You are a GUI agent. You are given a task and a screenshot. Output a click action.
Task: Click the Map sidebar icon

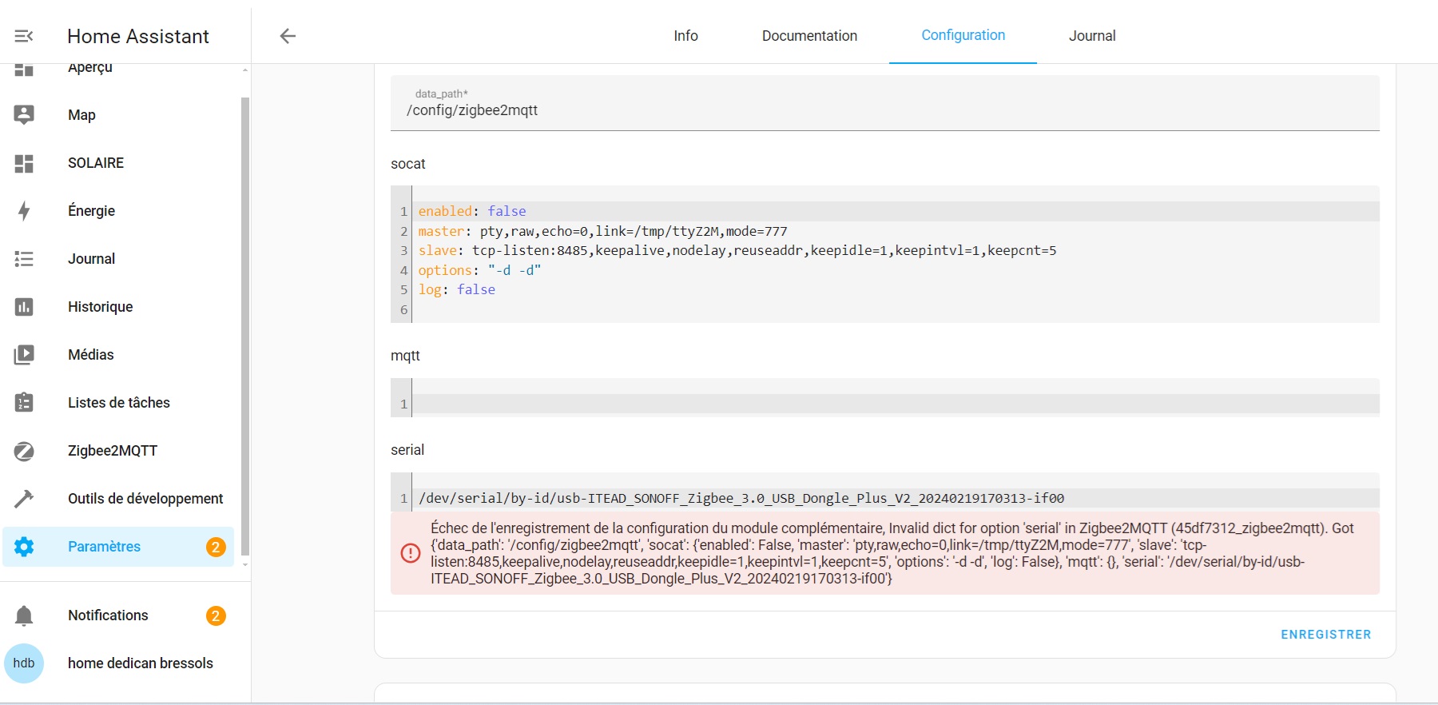(24, 115)
